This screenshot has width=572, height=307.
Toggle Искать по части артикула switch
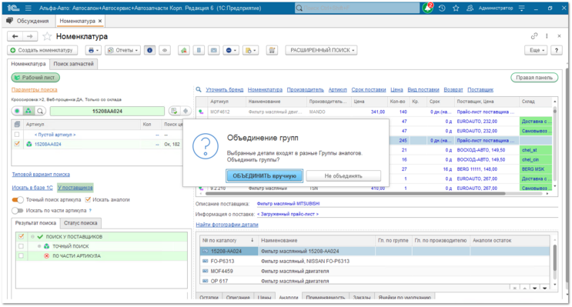18,210
